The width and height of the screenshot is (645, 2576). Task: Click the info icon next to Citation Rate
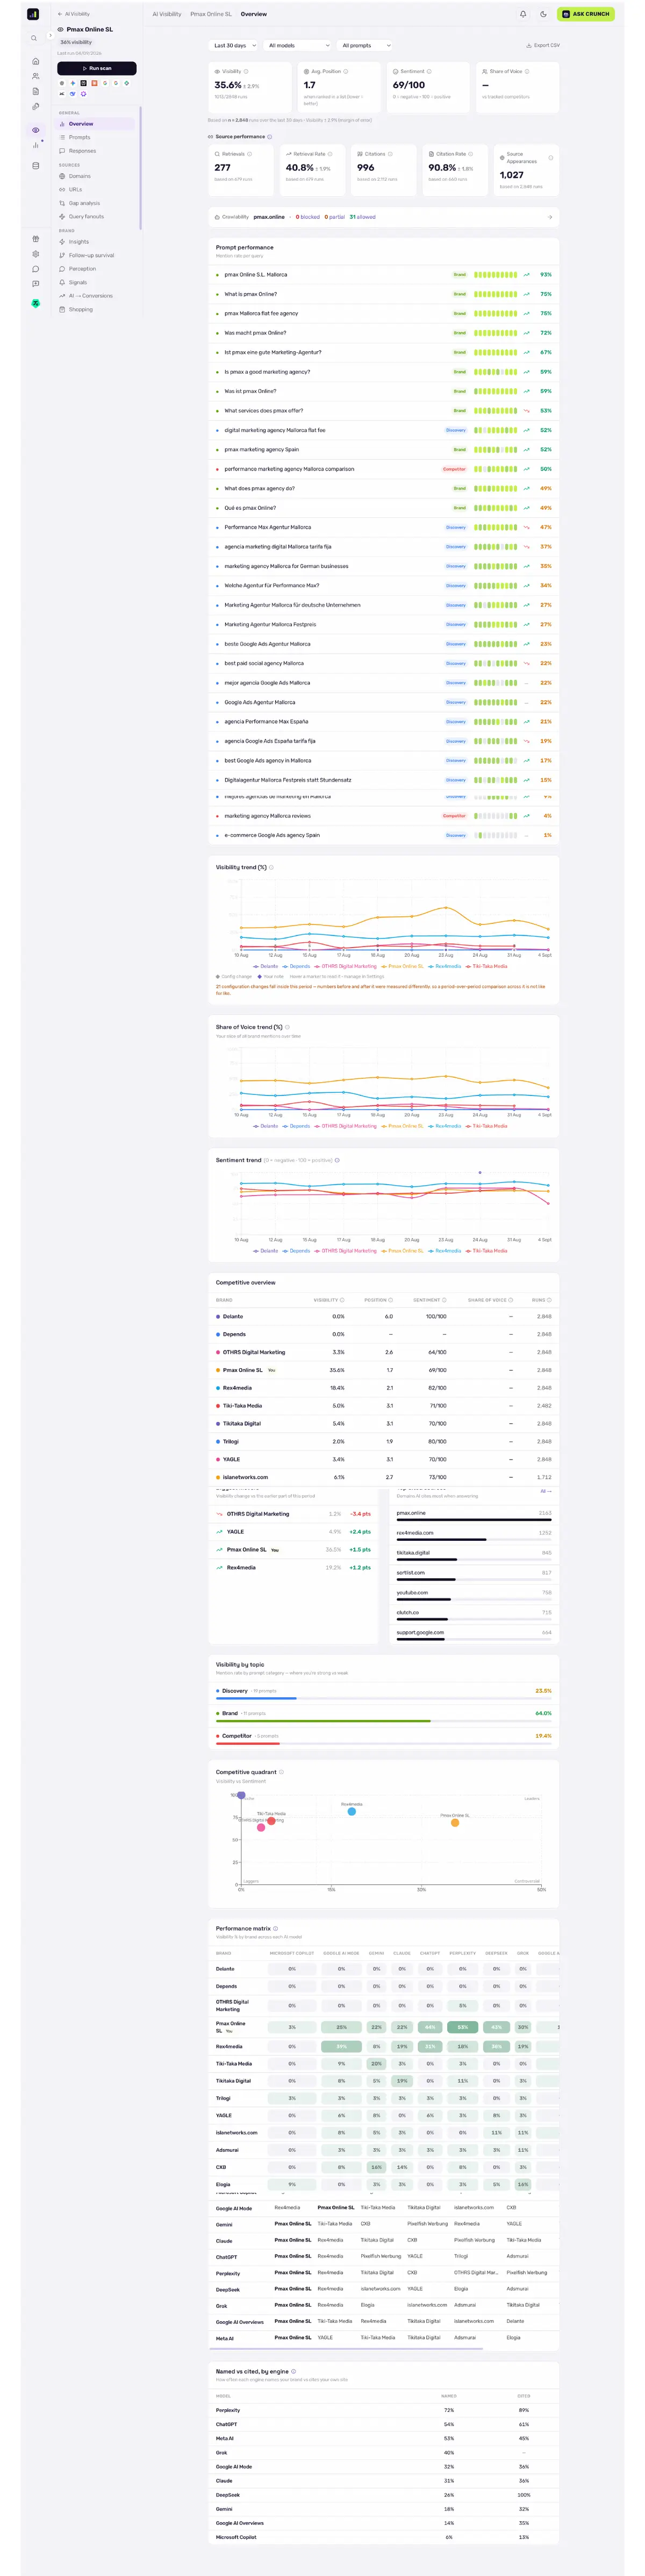pyautogui.click(x=471, y=154)
